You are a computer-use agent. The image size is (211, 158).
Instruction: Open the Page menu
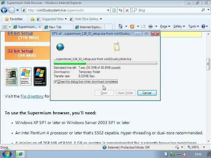(x=165, y=26)
